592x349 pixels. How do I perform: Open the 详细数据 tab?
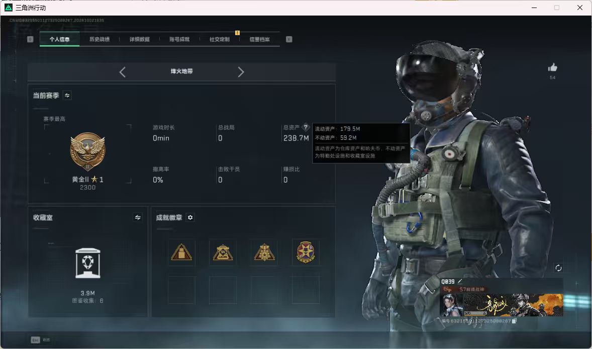pyautogui.click(x=139, y=39)
